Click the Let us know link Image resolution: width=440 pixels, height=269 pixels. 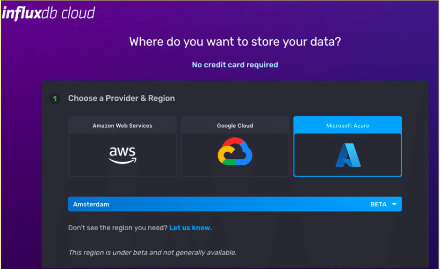189,227
